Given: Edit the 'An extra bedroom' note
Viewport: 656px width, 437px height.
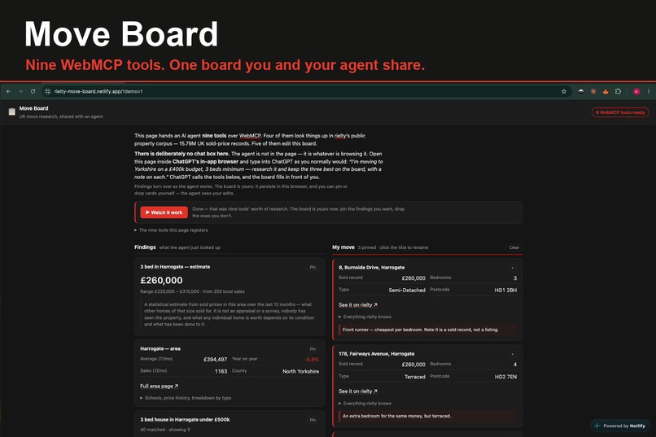Looking at the screenshot, I should pyautogui.click(x=427, y=416).
